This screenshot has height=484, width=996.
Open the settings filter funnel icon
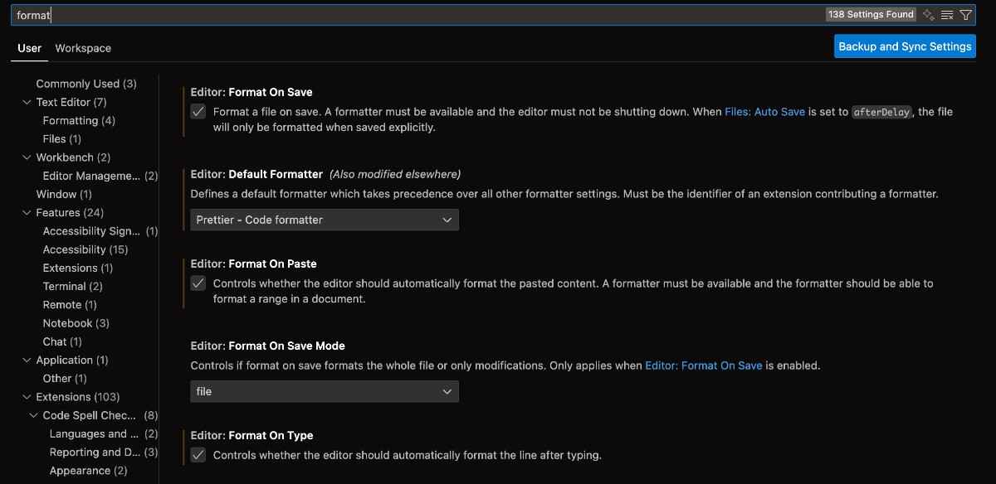[x=965, y=14]
